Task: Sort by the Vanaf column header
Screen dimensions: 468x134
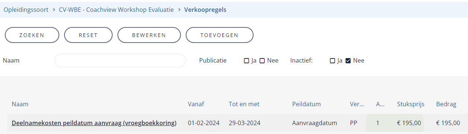Action: point(196,104)
